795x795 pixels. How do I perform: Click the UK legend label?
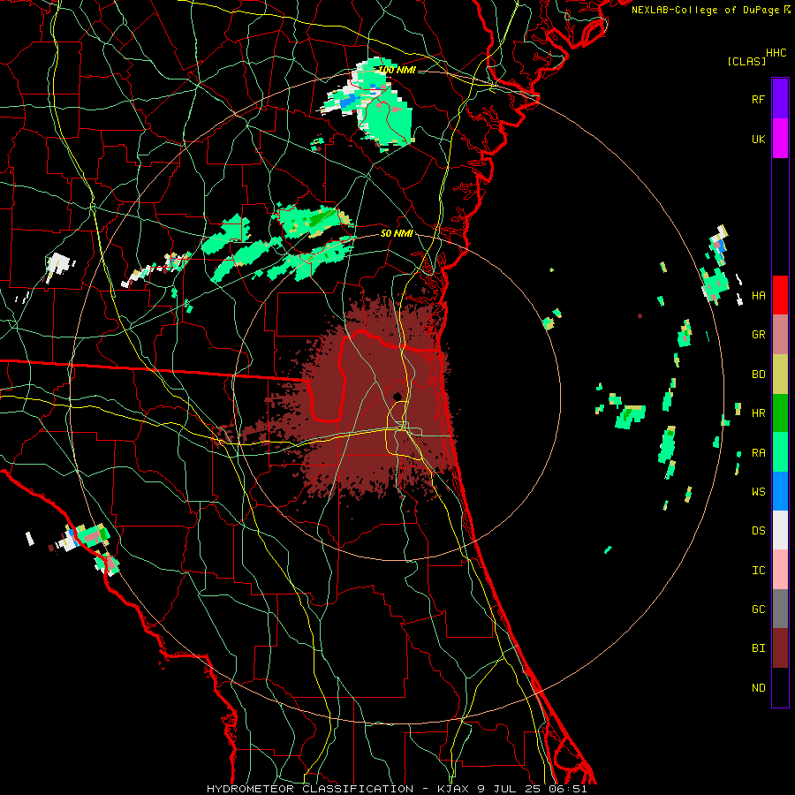pyautogui.click(x=758, y=139)
